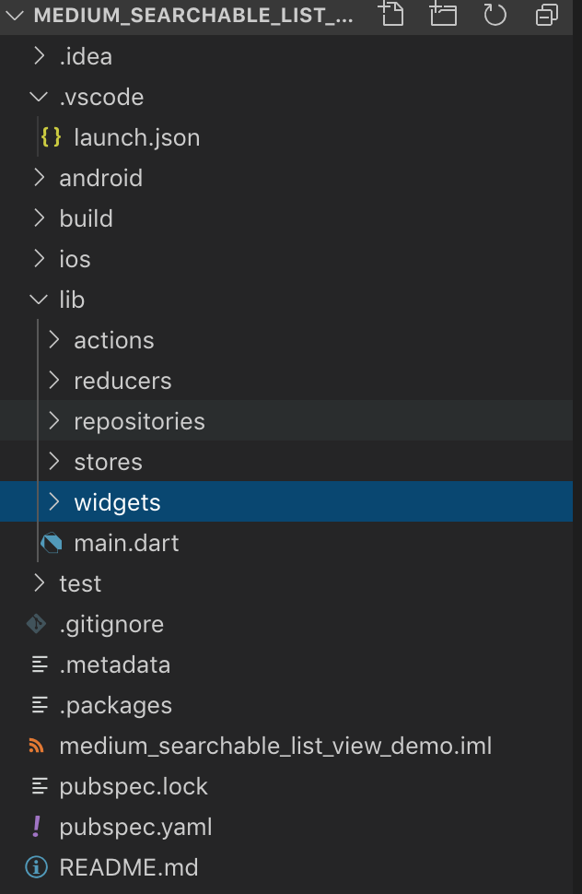Expand the android folder

[x=286, y=178]
